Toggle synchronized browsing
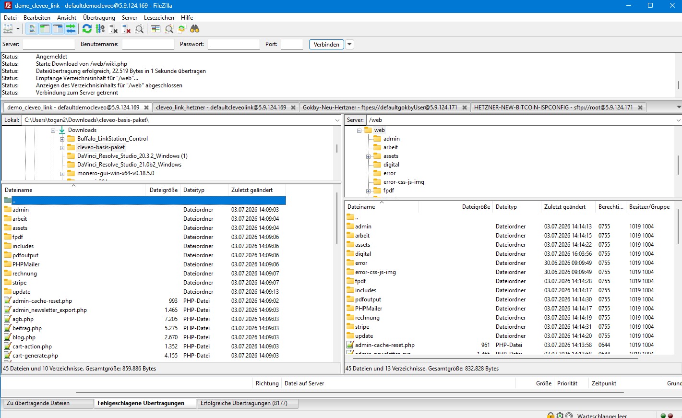 point(181,29)
